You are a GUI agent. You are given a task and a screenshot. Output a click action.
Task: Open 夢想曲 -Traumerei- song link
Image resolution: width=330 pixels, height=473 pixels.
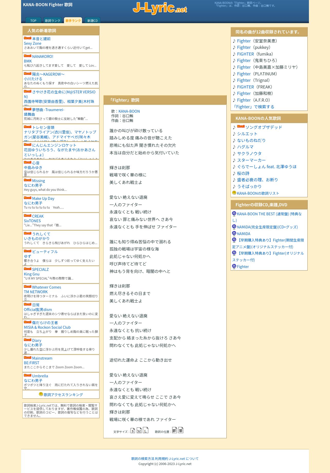[48, 110]
